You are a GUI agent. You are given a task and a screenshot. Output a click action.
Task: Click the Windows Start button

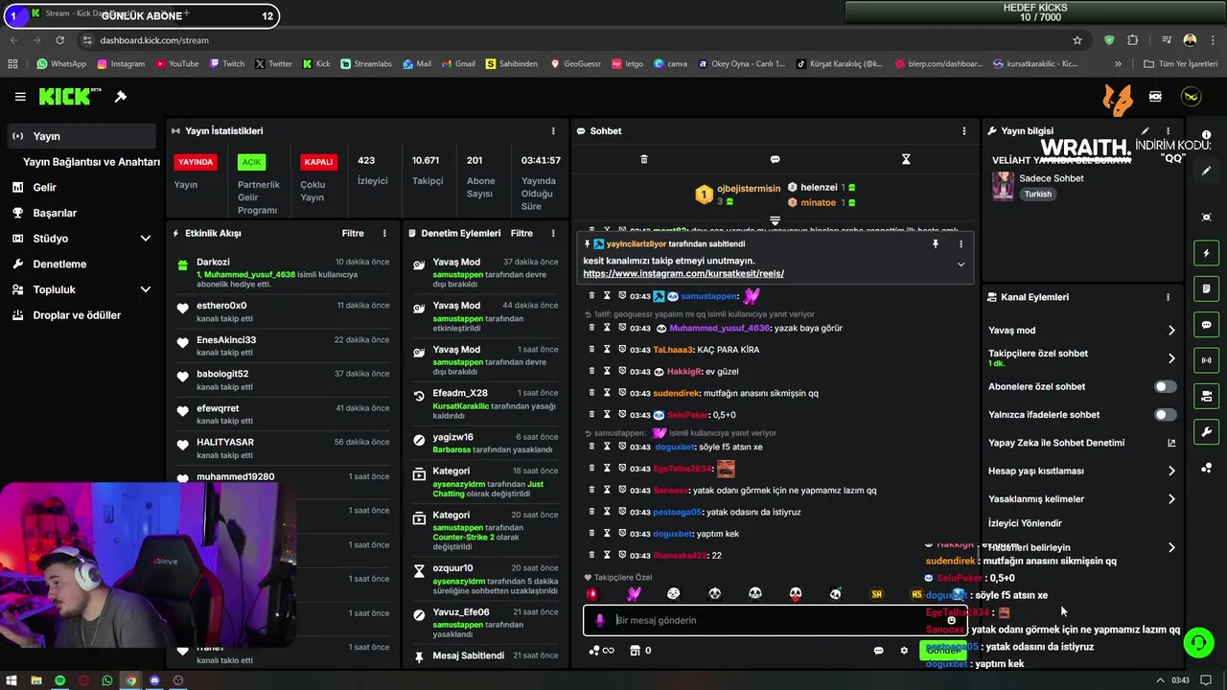tap(11, 680)
